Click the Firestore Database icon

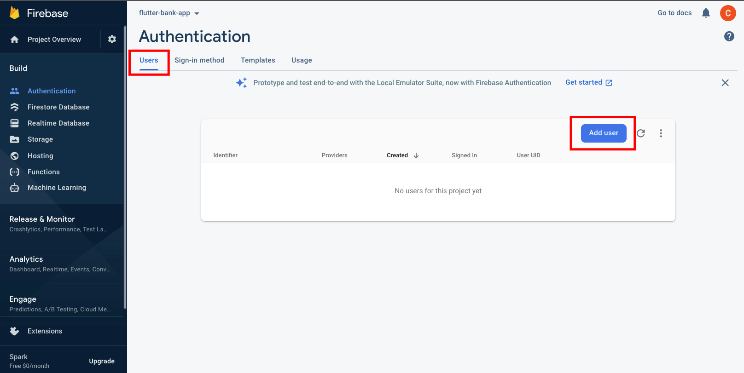pos(15,107)
